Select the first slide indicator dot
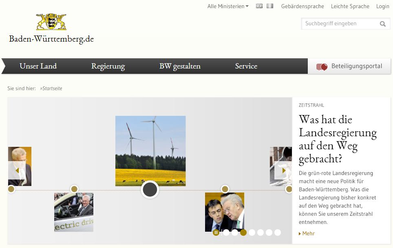Viewport: 393px width, 248px height. point(226,232)
